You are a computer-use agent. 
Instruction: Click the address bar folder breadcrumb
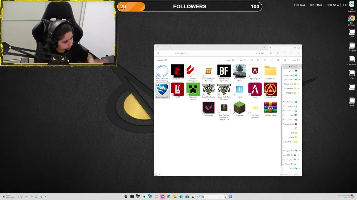262,53
